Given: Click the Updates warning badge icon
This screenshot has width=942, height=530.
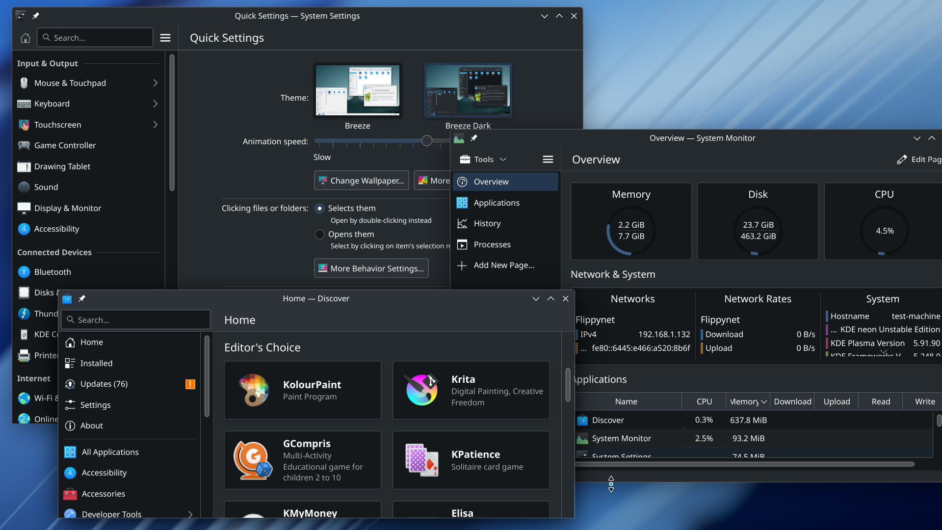Looking at the screenshot, I should point(190,384).
